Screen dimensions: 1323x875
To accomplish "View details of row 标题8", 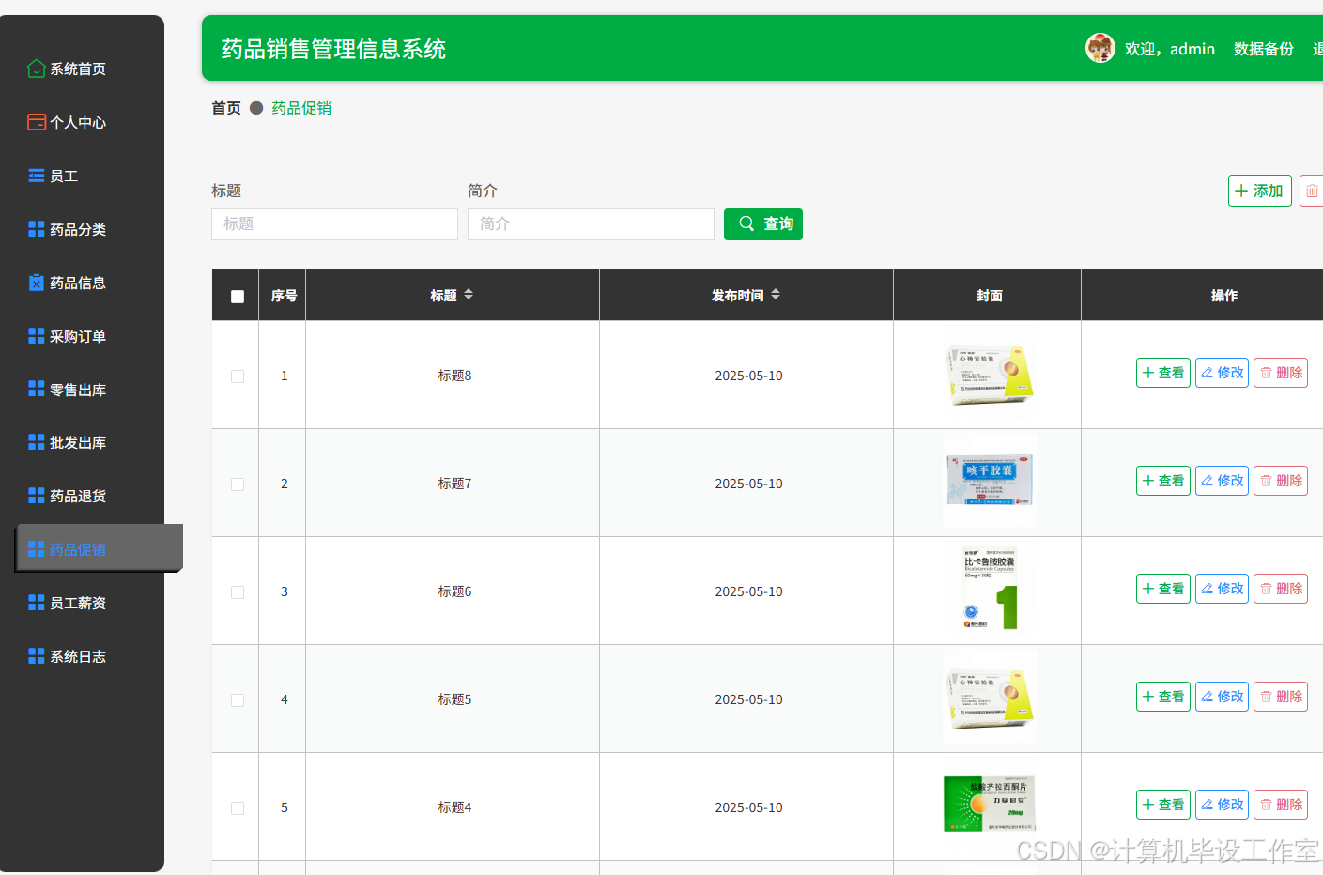I will 1163,373.
